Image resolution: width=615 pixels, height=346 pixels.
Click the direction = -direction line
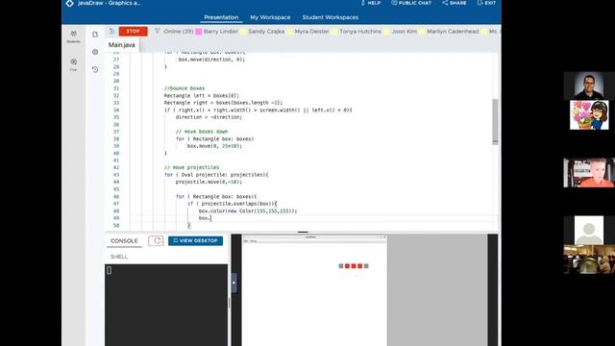[209, 117]
